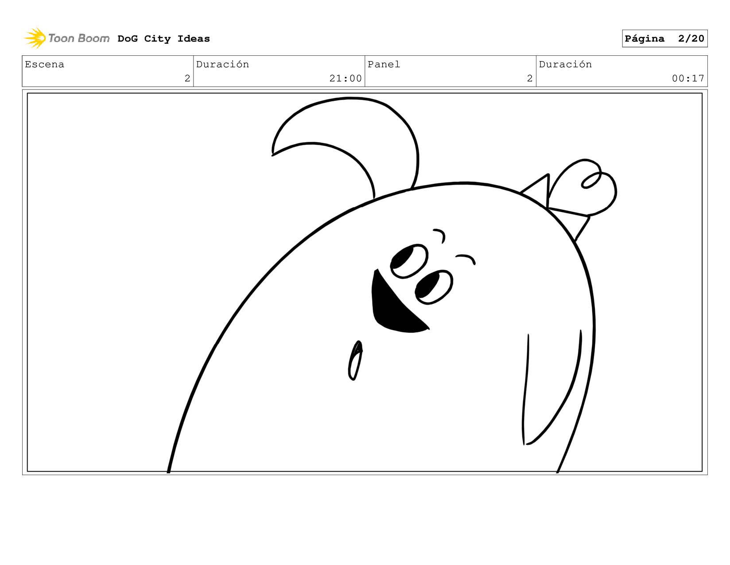Select the Escena value 2
Viewport: 730px width, 565px height.
(187, 78)
